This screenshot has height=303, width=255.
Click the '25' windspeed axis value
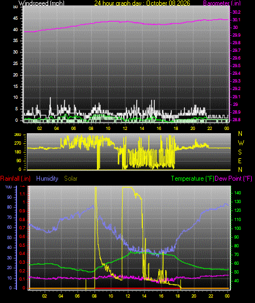click(15, 63)
